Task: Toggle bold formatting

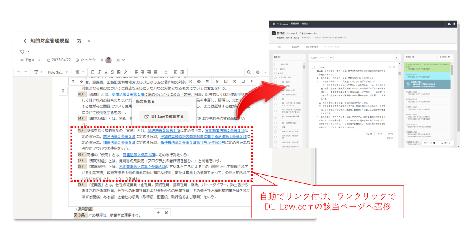Action: (x=93, y=72)
